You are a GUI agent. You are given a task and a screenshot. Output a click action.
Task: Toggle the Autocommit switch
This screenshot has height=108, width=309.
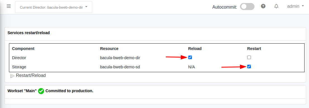247,6
